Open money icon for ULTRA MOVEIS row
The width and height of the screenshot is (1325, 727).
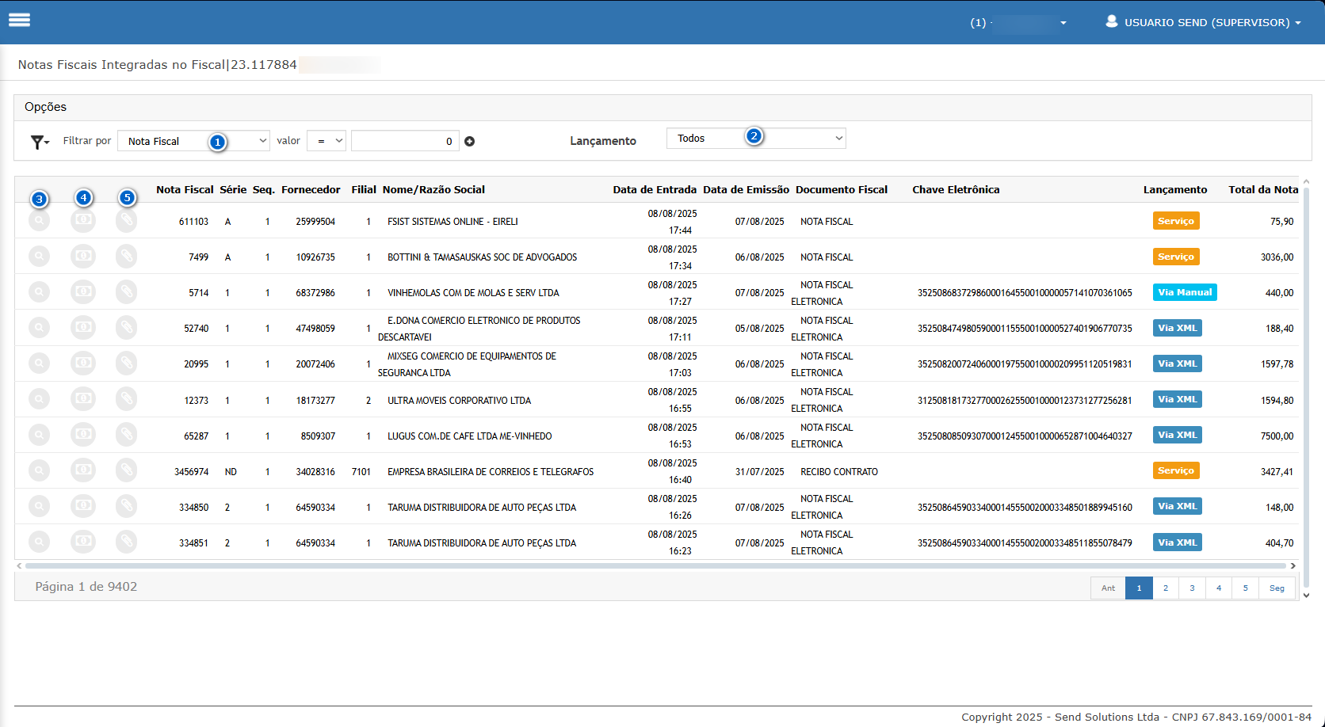[x=83, y=398]
